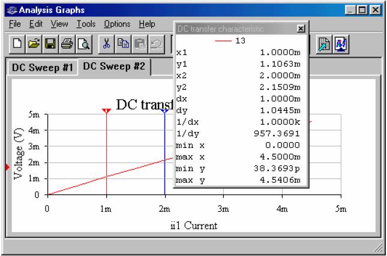Click the Voltage (V) axis label
The height and width of the screenshot is (256, 387).
tap(19, 153)
